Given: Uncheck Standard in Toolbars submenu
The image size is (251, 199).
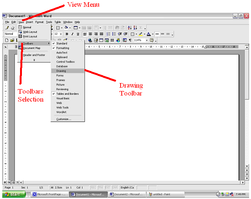Looking at the screenshot, I should click(68, 43).
